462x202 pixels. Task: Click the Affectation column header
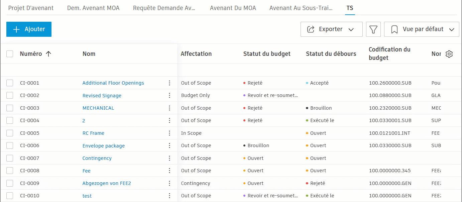tap(196, 54)
